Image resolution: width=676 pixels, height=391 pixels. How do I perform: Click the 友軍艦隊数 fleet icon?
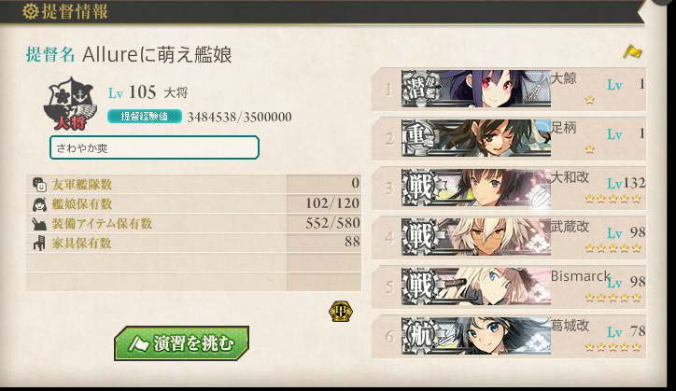pos(39,185)
